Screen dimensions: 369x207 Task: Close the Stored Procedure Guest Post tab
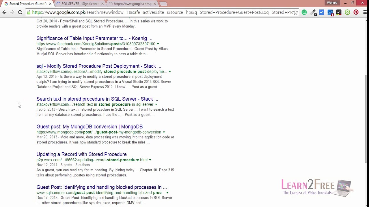[50, 4]
